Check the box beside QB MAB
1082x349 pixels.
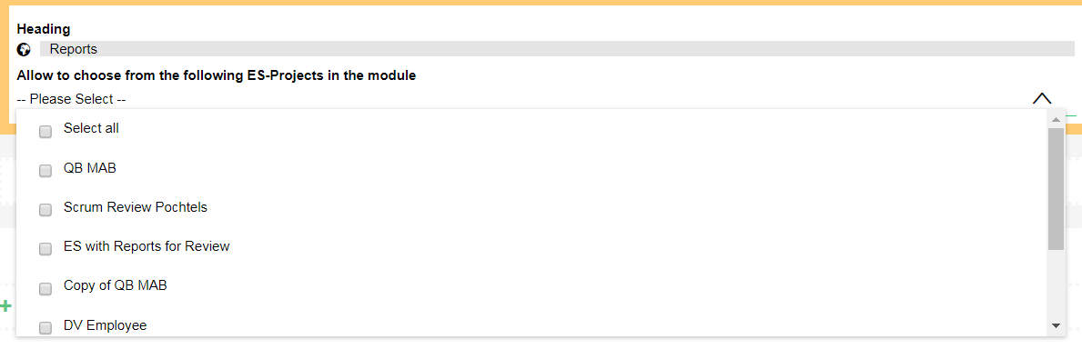pos(46,171)
